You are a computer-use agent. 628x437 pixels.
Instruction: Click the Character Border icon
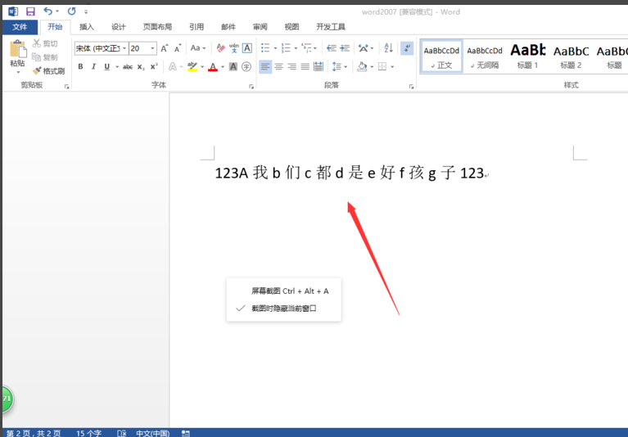click(247, 48)
